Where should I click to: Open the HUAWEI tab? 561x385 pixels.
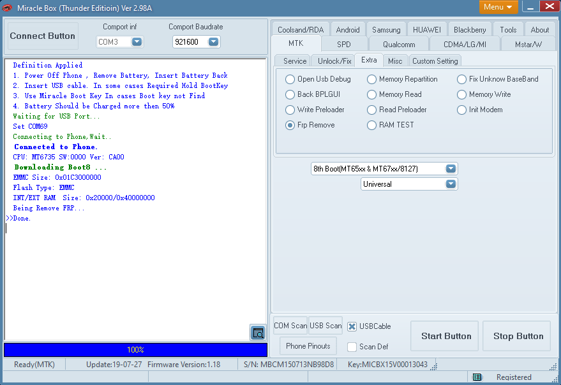click(x=427, y=30)
